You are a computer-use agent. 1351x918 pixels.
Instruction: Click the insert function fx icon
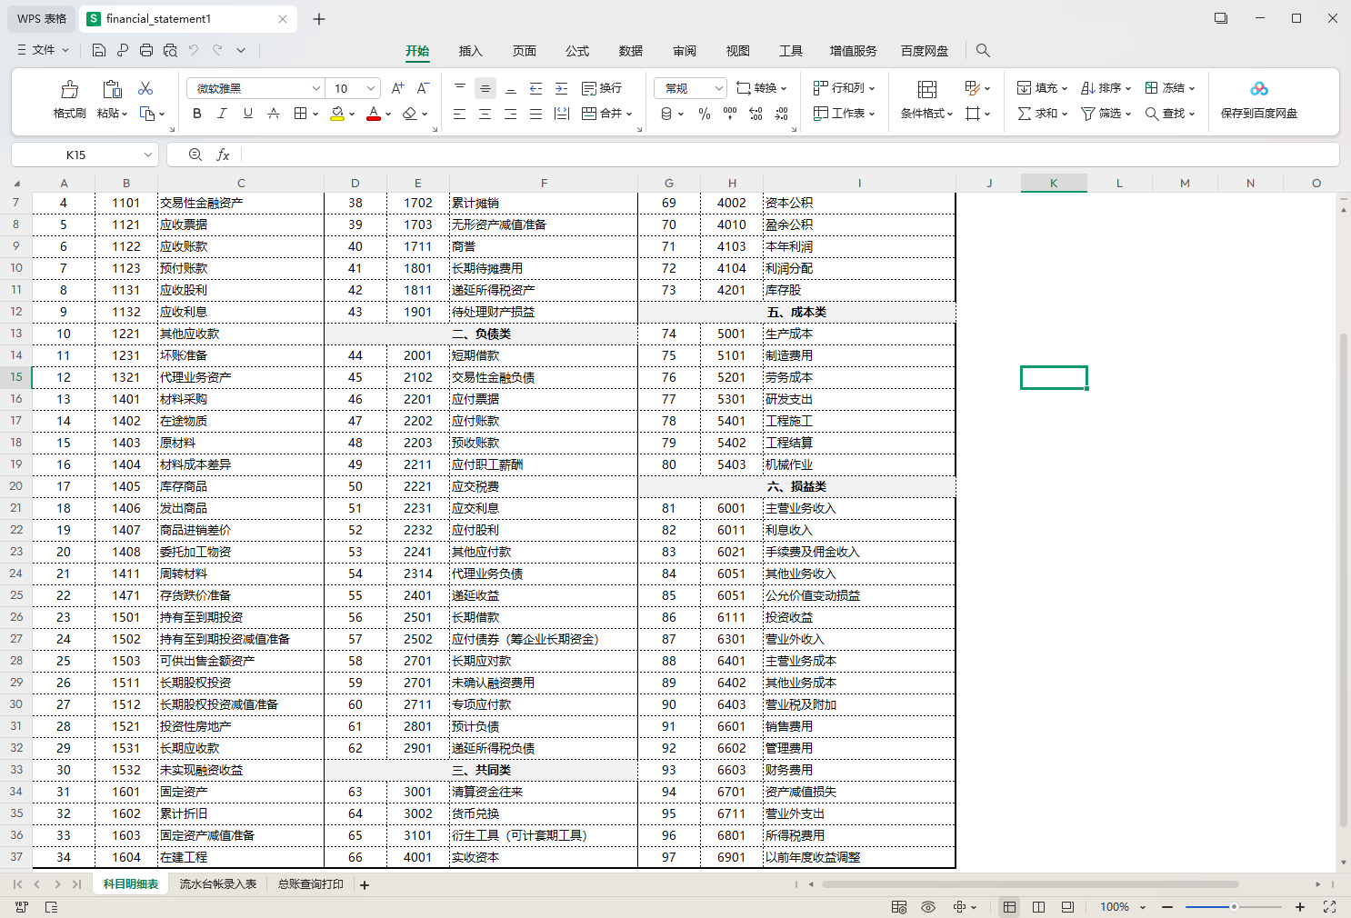[223, 155]
